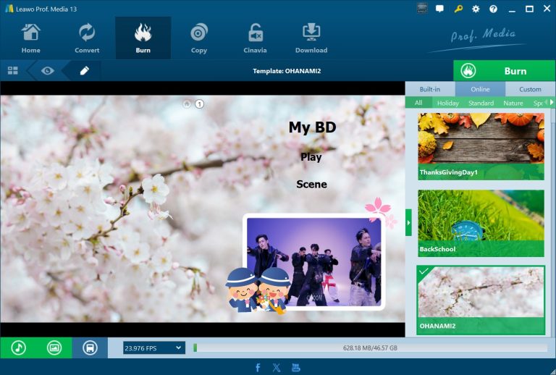
Task: Open the 23.976 FPS dropdown
Action: 154,348
